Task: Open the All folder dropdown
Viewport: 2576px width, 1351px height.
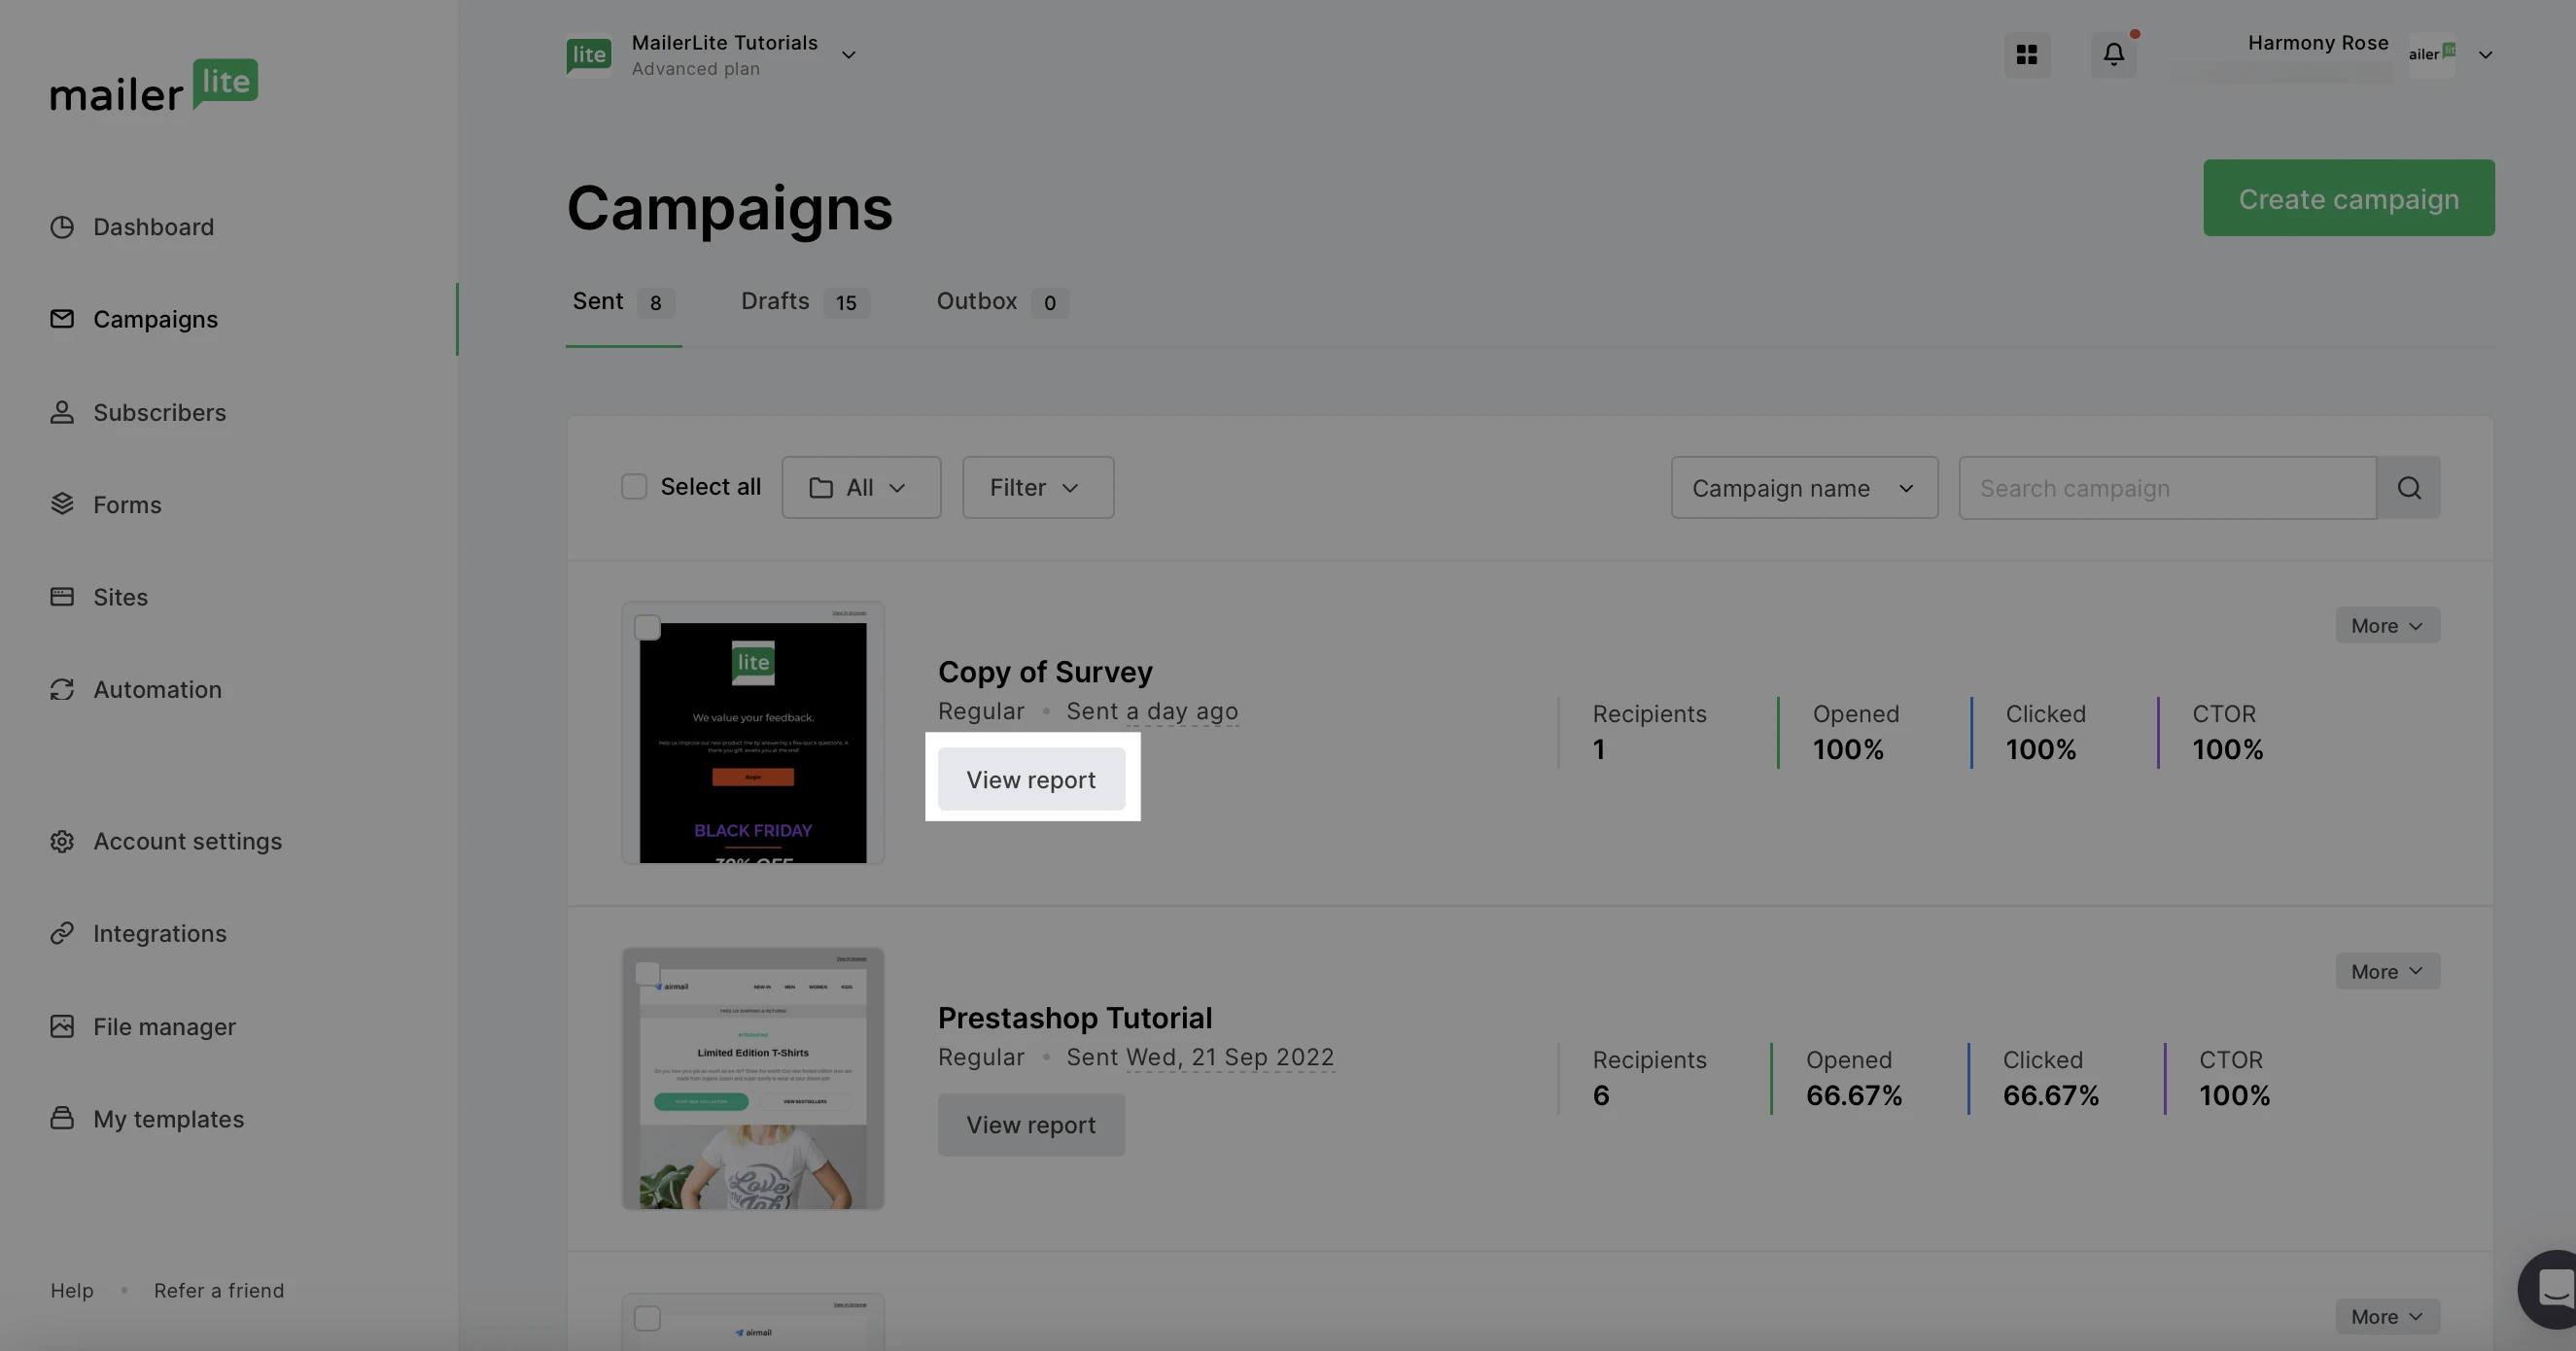Action: 861,488
